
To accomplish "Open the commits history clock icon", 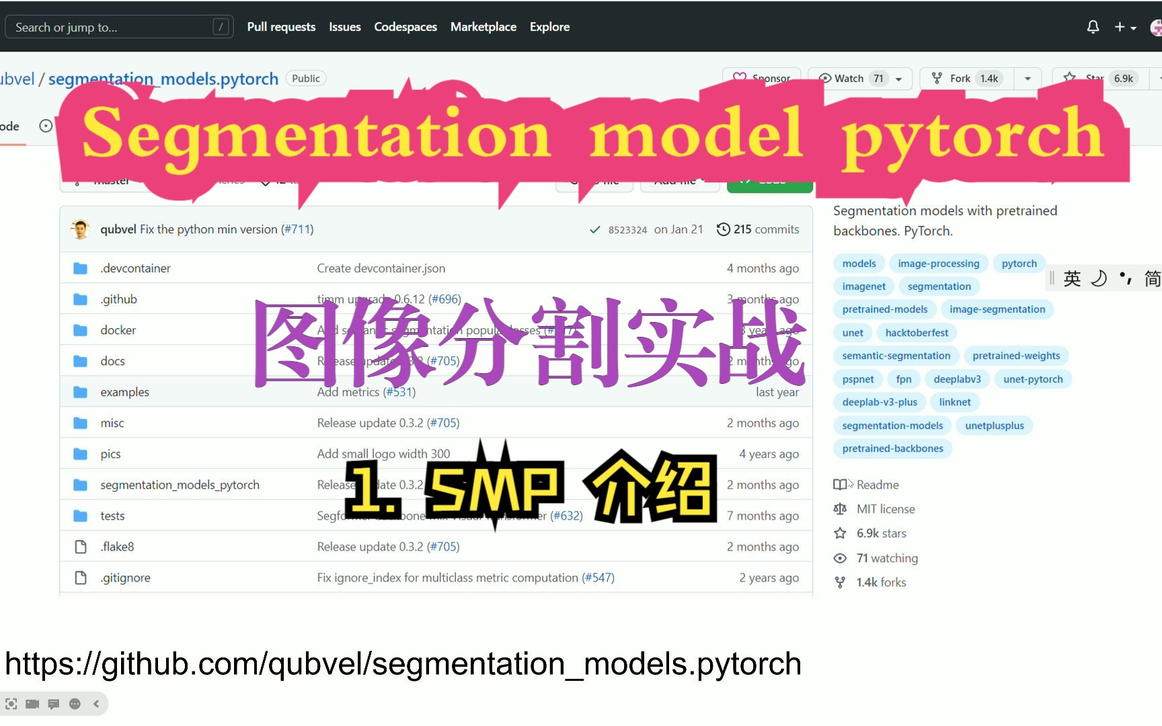I will 723,229.
